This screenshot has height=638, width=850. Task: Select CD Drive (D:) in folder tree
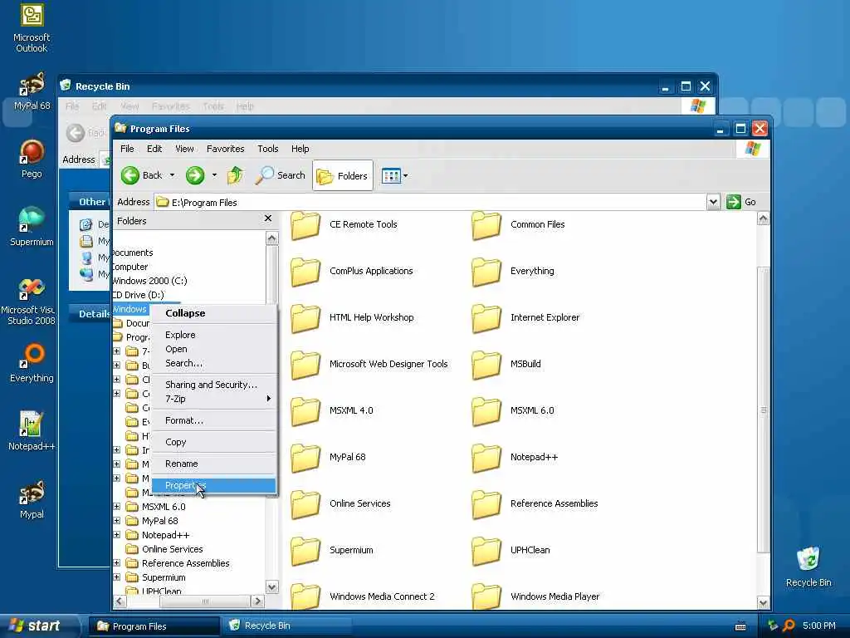click(x=139, y=295)
